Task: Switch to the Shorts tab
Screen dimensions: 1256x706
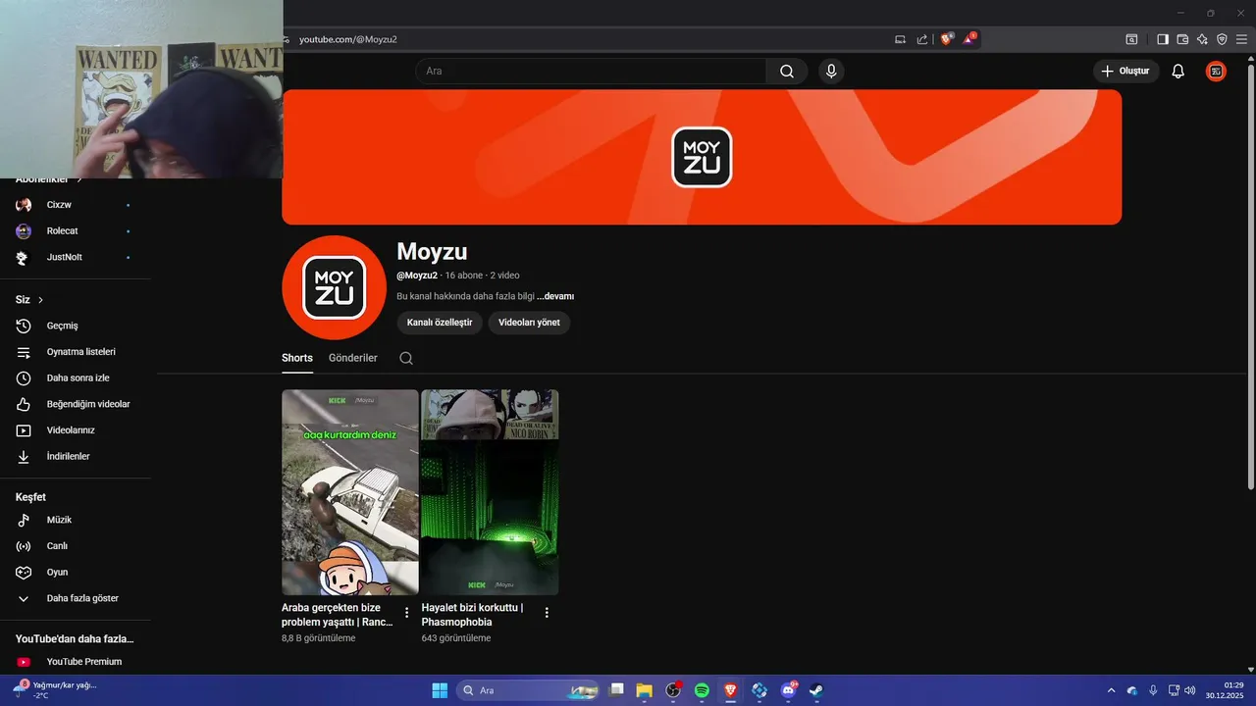Action: tap(297, 358)
